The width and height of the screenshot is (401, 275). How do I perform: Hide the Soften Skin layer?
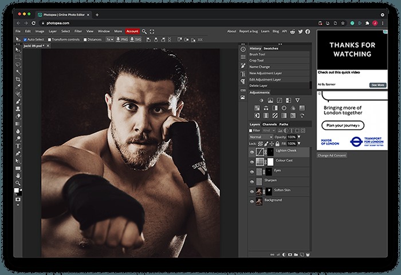point(252,192)
